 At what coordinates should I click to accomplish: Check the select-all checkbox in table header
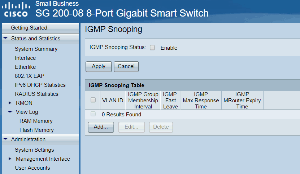click(x=93, y=100)
